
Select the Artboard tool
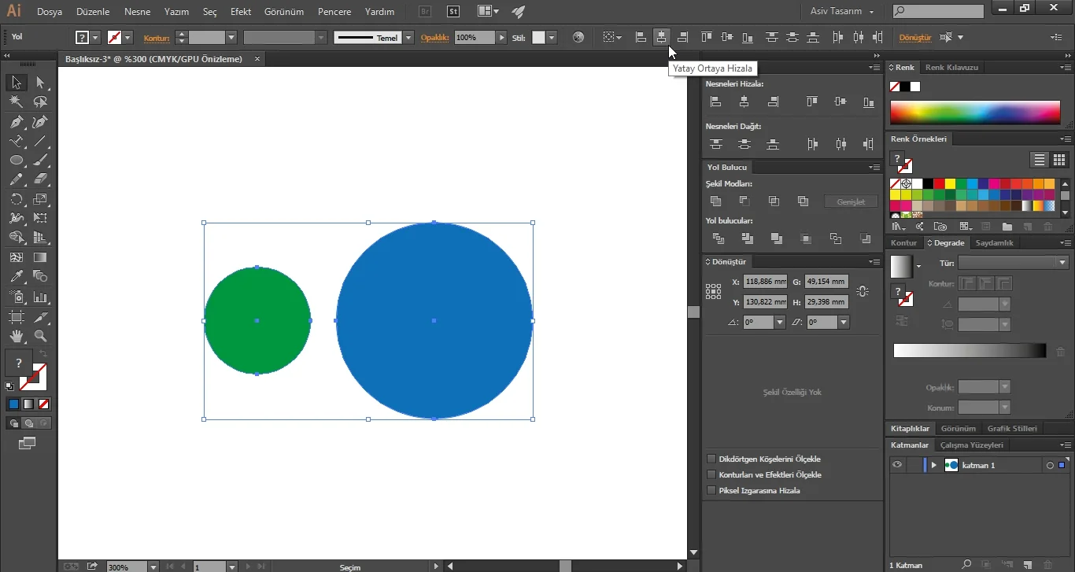tap(16, 317)
